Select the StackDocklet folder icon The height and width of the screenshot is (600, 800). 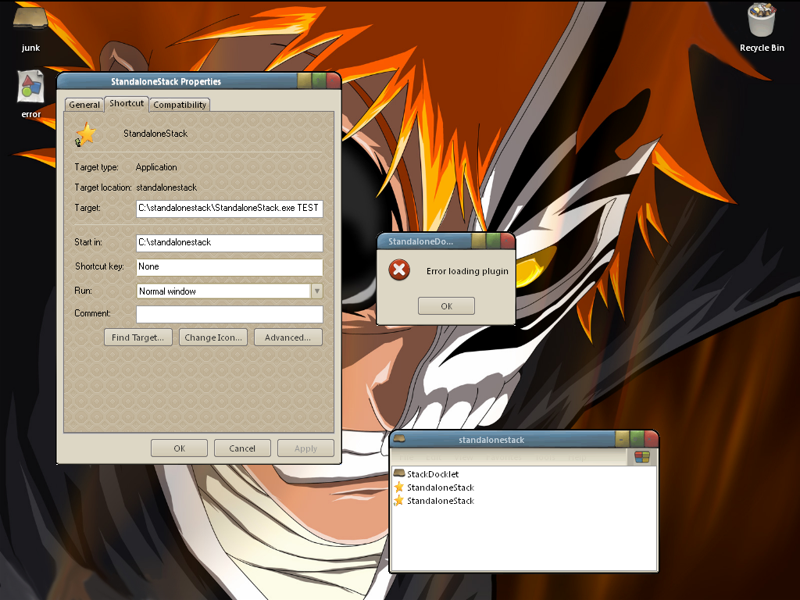(399, 473)
